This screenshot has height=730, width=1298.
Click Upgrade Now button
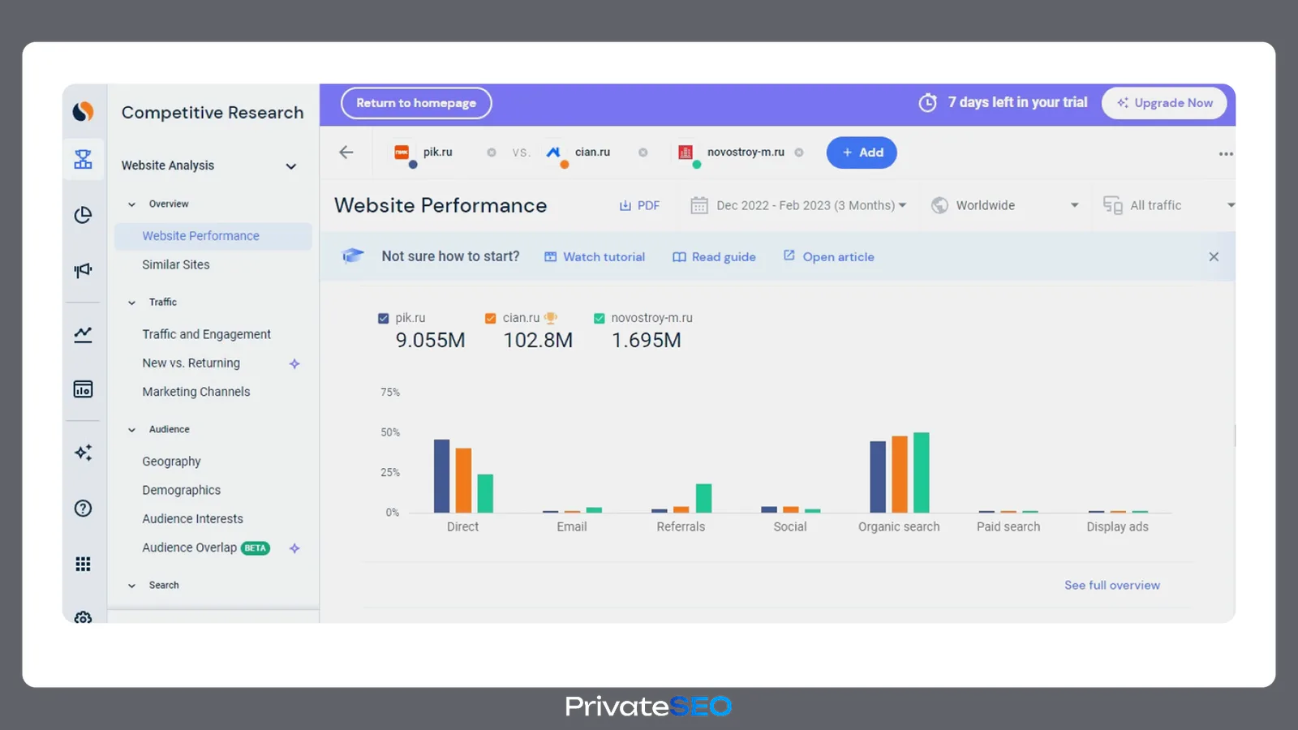coord(1164,103)
